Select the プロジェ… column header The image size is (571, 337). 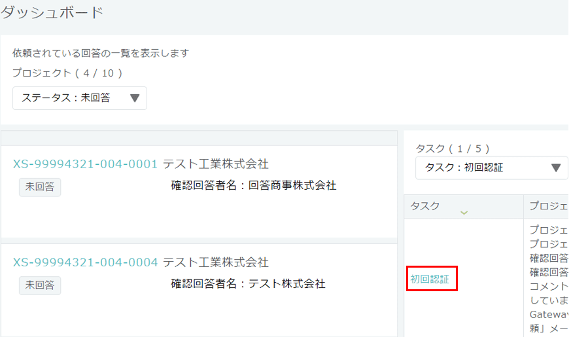click(548, 206)
